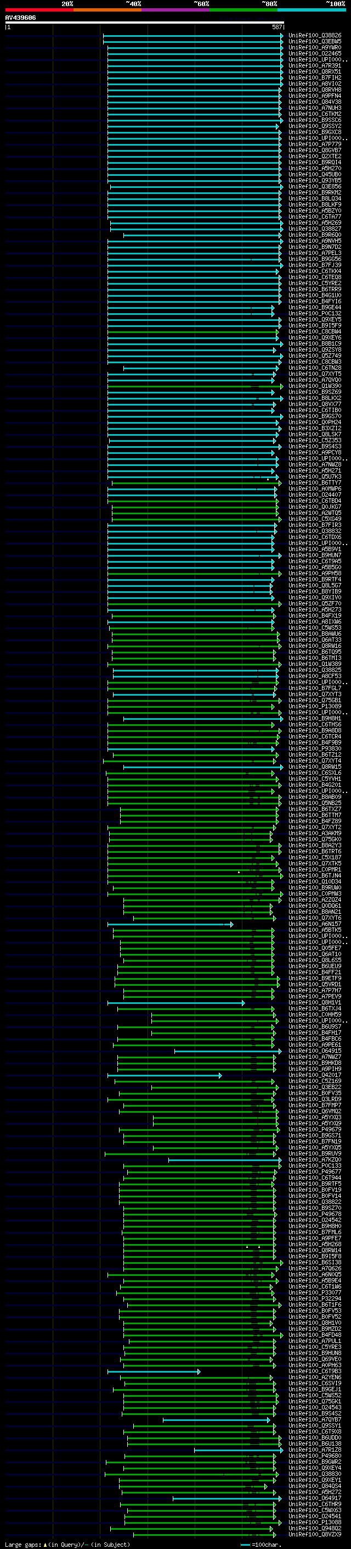
Task: Open UniRef100_Q6AT33 entry
Action: [315, 640]
